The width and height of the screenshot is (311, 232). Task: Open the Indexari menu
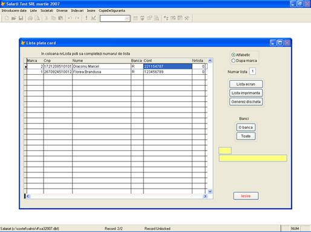(77, 10)
